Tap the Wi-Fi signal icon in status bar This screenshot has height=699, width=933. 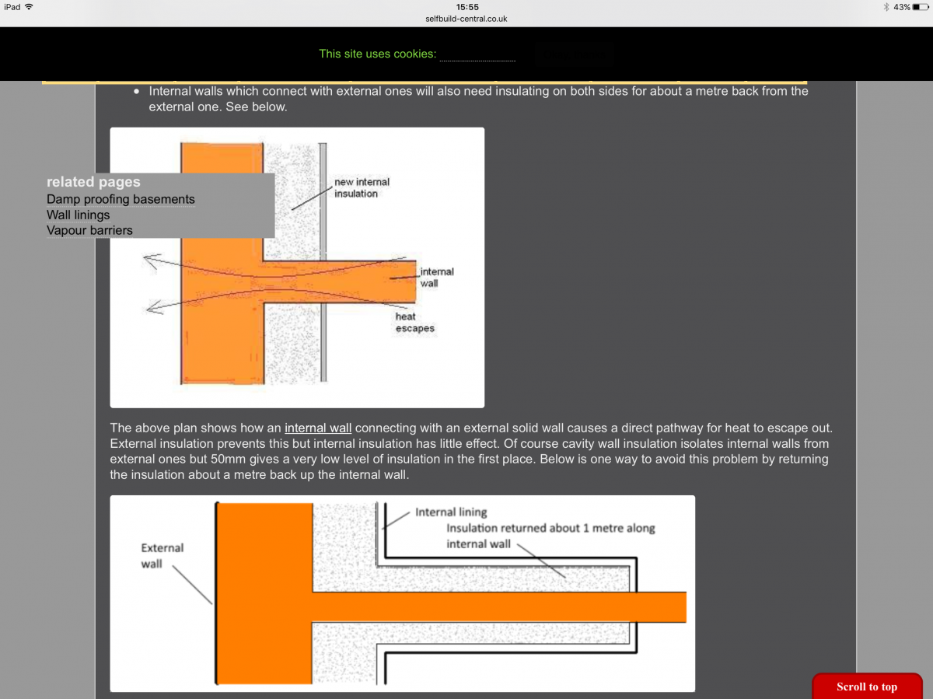tap(29, 6)
